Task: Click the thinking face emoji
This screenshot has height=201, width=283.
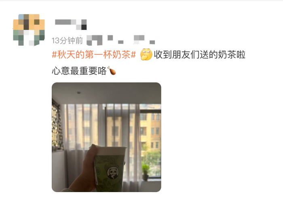Action: tap(146, 54)
